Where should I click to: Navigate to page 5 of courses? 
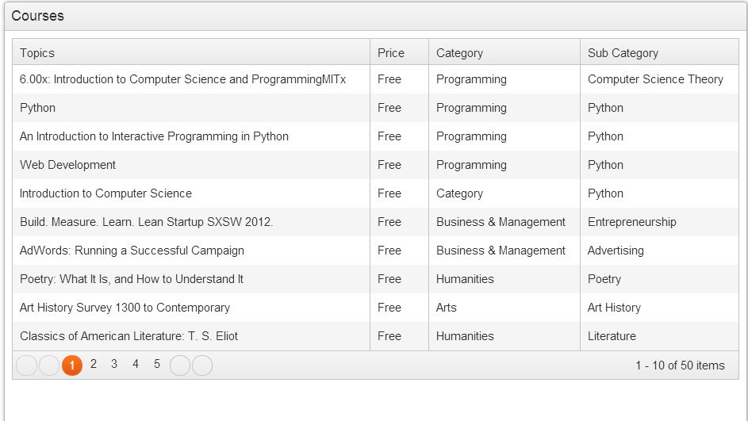coord(157,365)
